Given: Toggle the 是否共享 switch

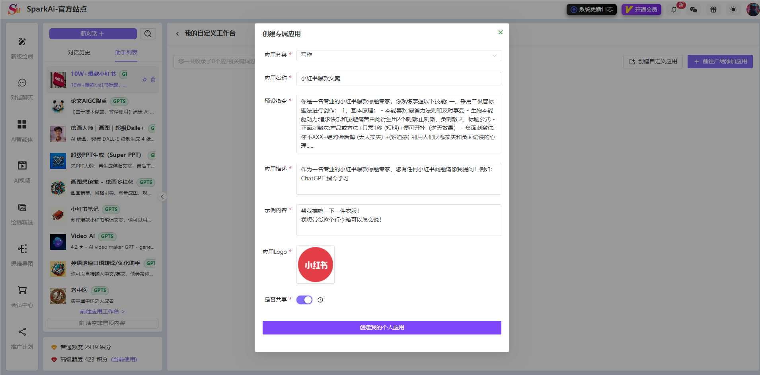Looking at the screenshot, I should point(304,300).
